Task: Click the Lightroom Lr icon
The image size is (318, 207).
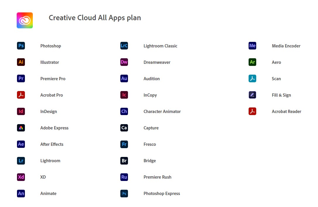Action: [21, 160]
